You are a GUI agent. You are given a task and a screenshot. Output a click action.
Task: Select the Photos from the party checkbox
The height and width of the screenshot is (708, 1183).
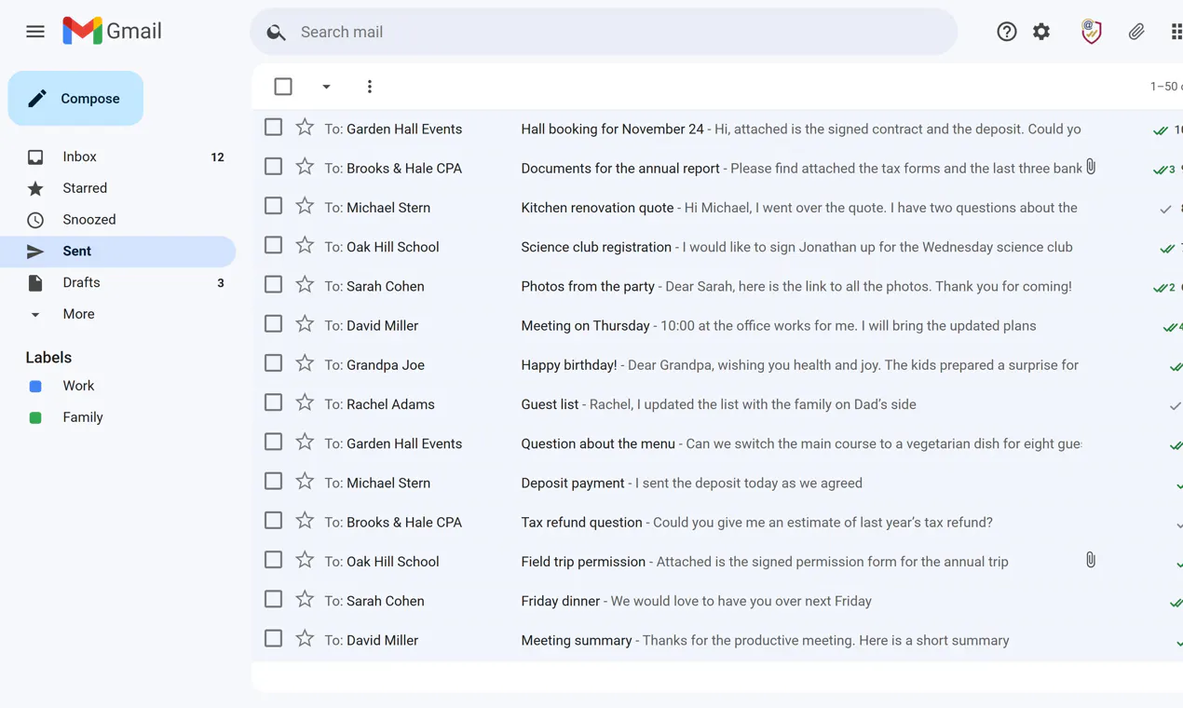(273, 285)
